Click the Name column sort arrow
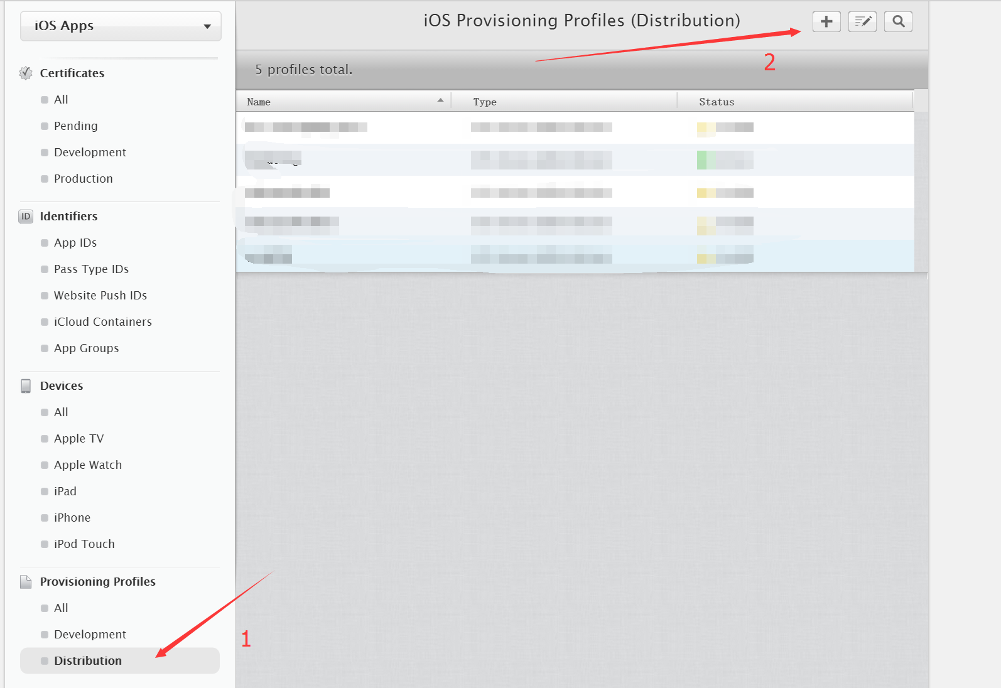 [x=440, y=100]
